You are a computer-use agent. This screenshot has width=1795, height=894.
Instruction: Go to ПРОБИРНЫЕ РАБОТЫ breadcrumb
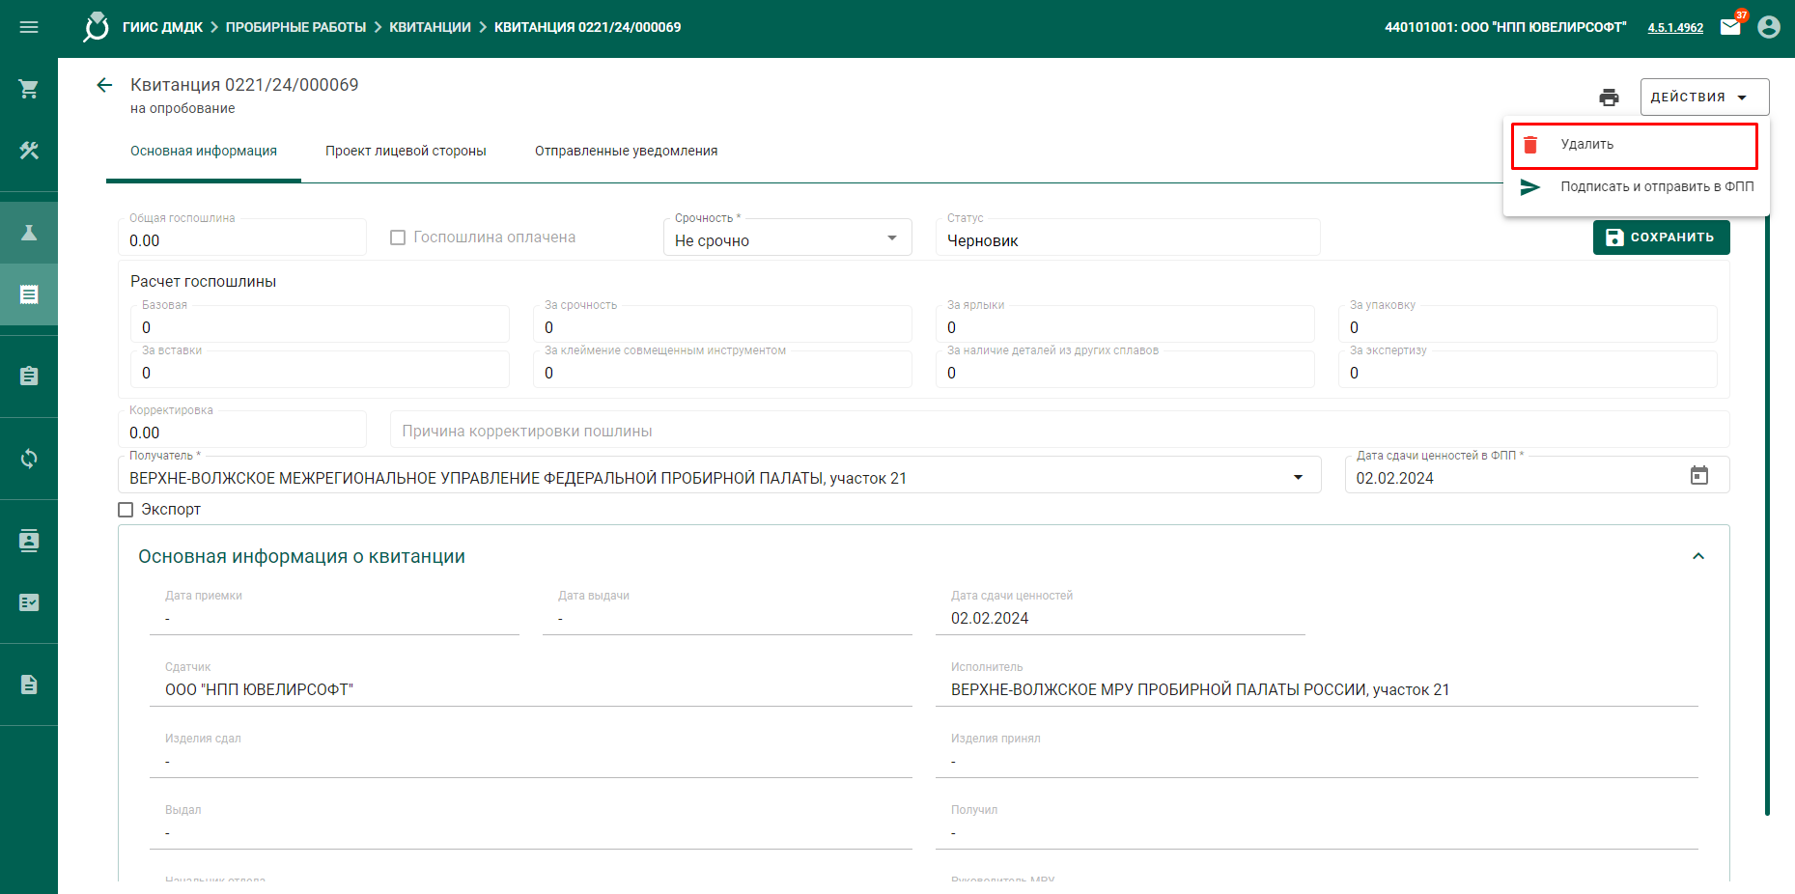295,27
